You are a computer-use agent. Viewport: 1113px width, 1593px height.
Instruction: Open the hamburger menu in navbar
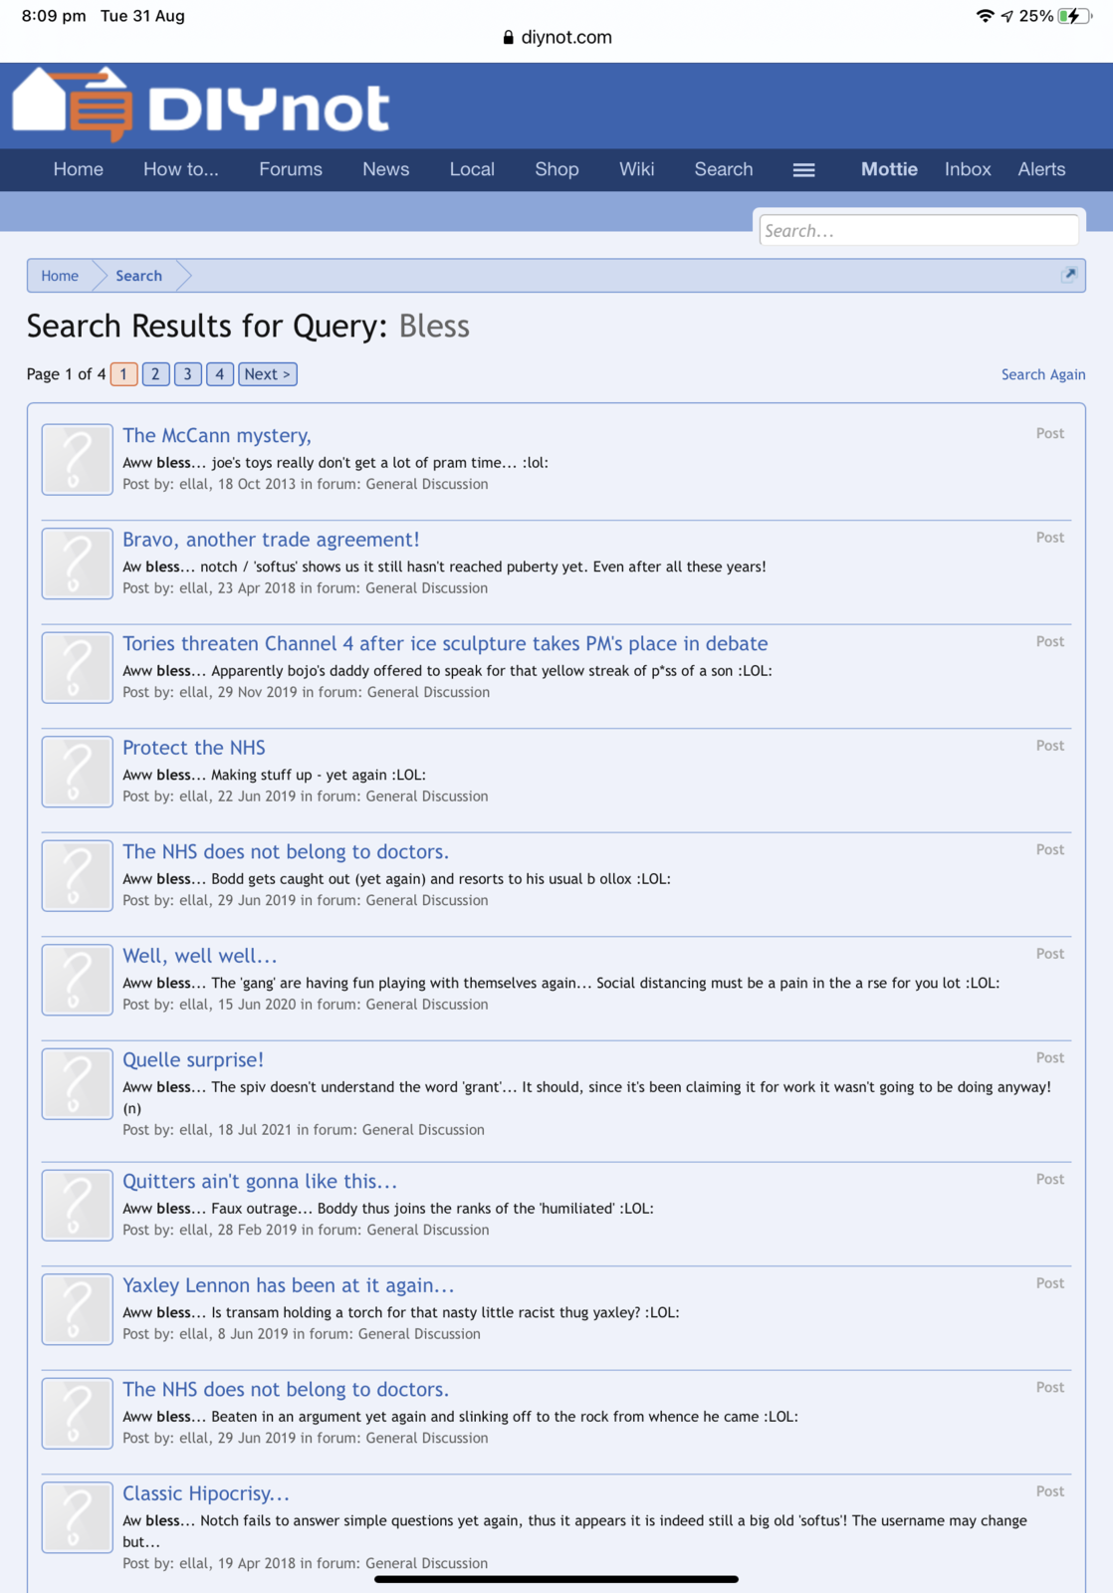click(x=803, y=170)
